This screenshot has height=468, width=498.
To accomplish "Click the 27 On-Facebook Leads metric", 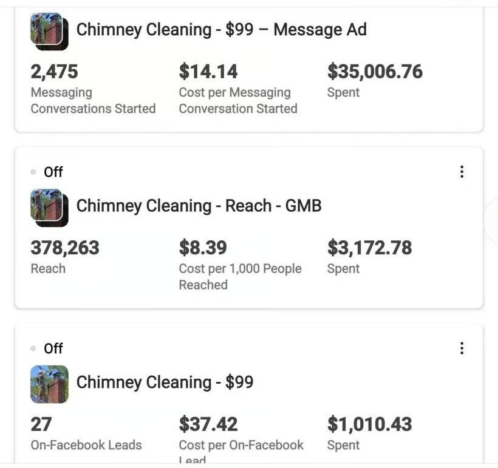I will tap(41, 424).
